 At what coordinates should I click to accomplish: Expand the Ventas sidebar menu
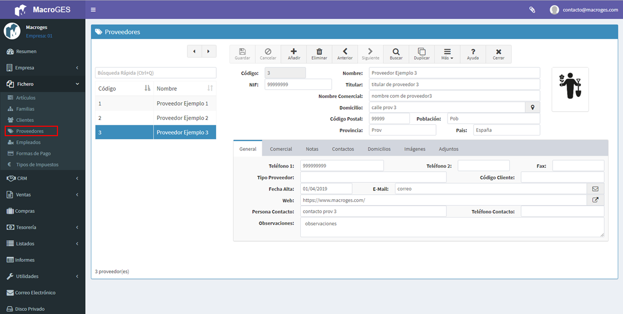[x=42, y=195]
